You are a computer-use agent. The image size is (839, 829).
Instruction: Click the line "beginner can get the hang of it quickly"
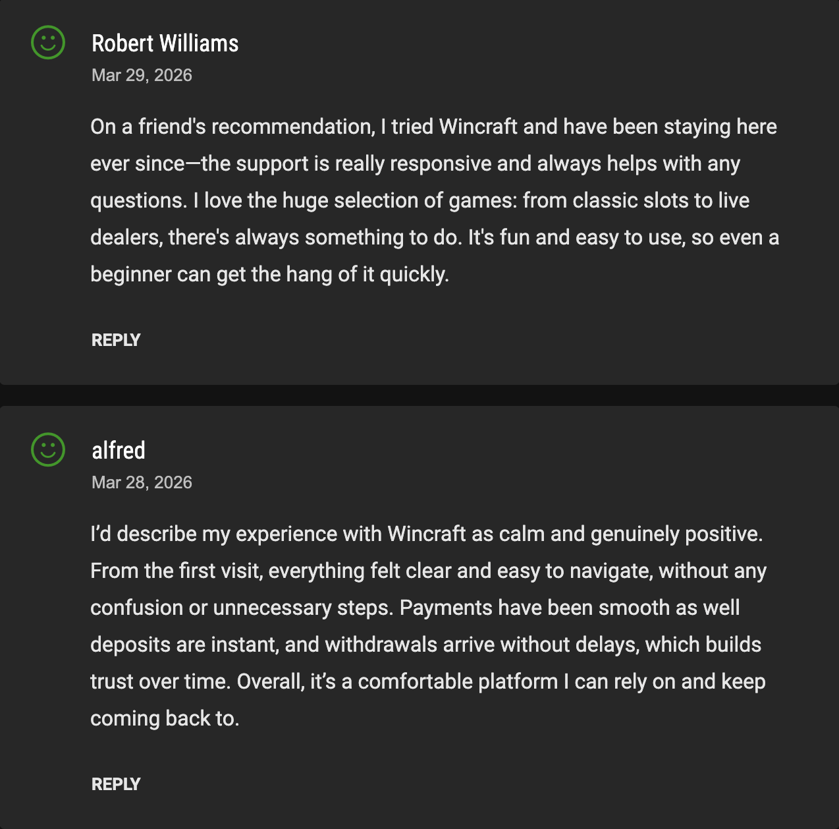click(x=269, y=274)
